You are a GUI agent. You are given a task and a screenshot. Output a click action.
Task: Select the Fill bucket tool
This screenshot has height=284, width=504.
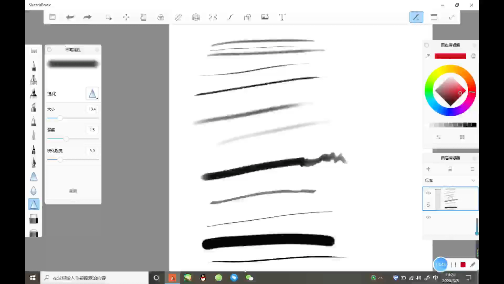(161, 17)
